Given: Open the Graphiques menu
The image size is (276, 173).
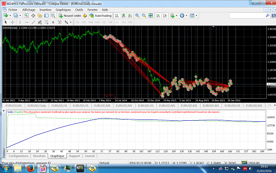Looking at the screenshot, I should pyautogui.click(x=63, y=10).
